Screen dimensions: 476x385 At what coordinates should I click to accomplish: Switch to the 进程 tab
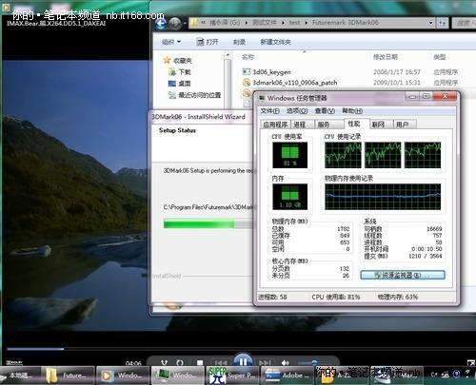(x=299, y=125)
